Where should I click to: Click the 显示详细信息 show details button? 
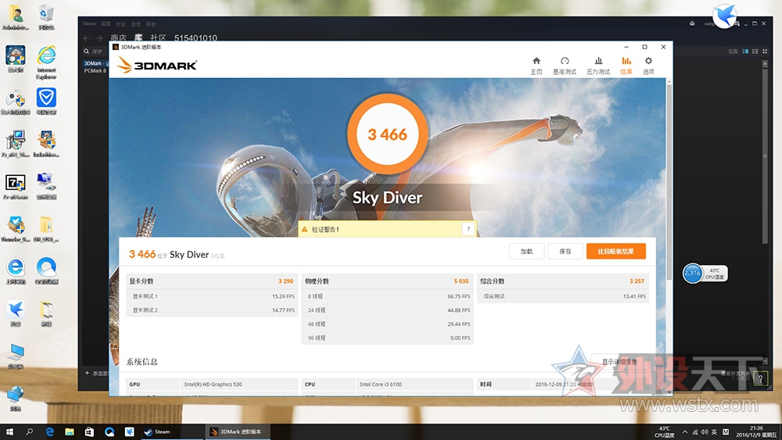pos(619,362)
